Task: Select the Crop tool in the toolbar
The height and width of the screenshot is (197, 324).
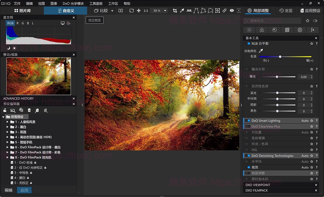Action: pyautogui.click(x=175, y=11)
